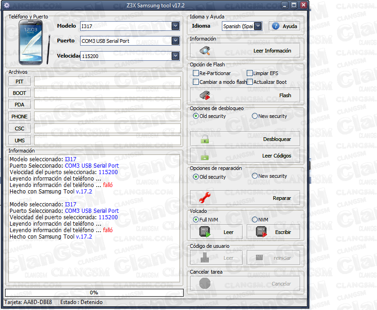Click the UMS file button
The image size is (377, 310).
[x=19, y=140]
